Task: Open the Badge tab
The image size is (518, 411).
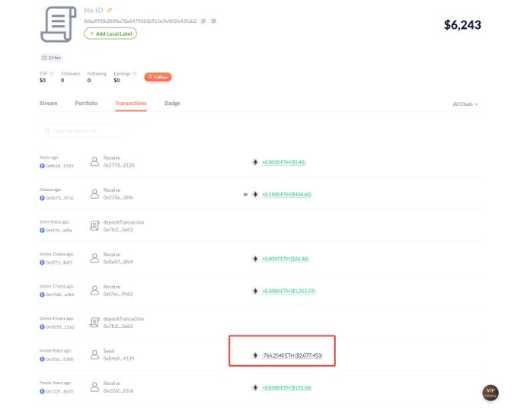Action: point(172,103)
